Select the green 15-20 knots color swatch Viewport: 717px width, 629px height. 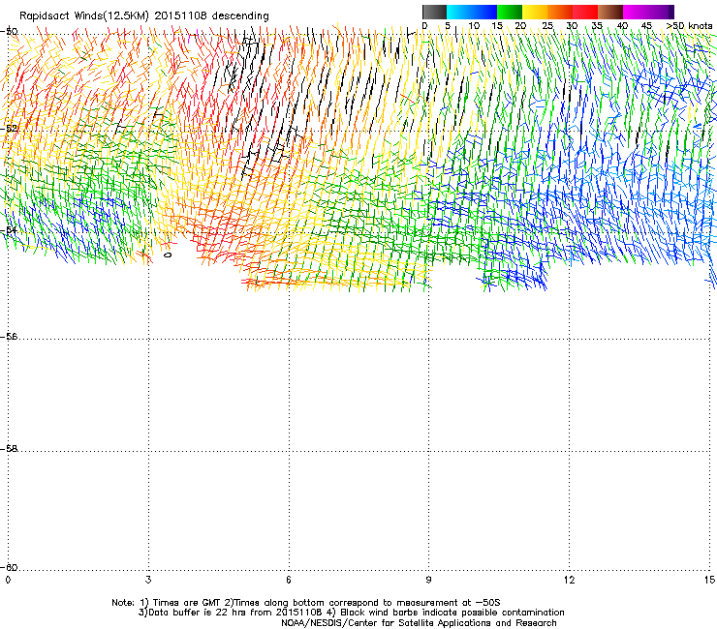tap(510, 12)
